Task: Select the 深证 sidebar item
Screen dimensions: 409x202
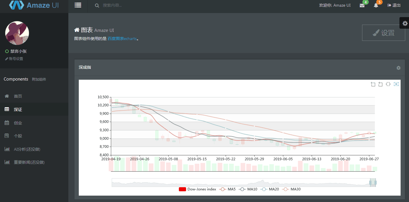Action: pos(34,110)
